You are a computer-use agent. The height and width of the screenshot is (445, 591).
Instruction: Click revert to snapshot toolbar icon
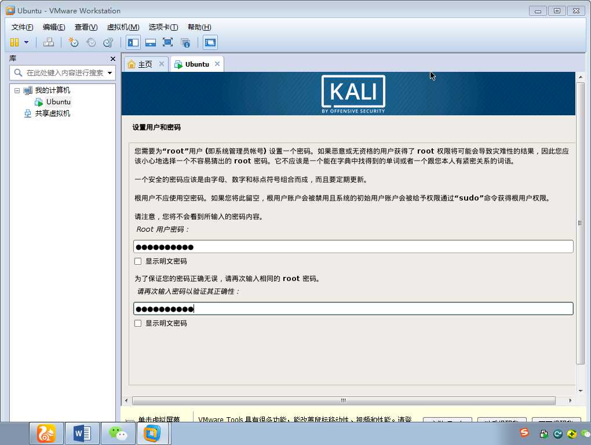pyautogui.click(x=91, y=42)
